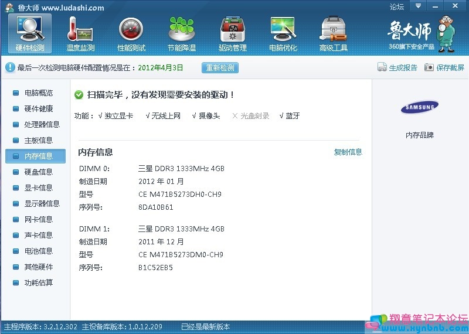The width and height of the screenshot is (469, 334).
Task: Click the 重新检测 button
Action: tap(220, 67)
